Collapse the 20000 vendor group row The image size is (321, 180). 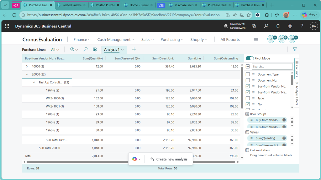pyautogui.click(x=27, y=74)
